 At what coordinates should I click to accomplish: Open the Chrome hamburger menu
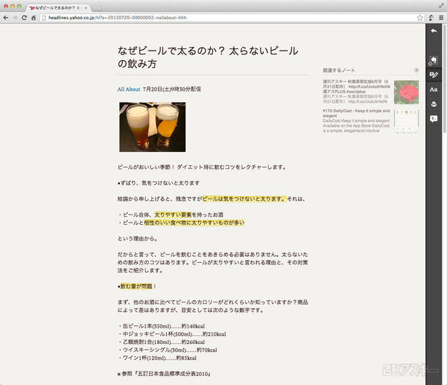[x=441, y=18]
